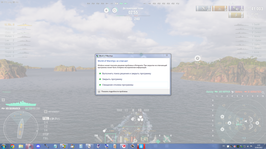This screenshot has height=149, width=266.
Task: Open the volume speaker tray icon
Action: coord(248,146)
